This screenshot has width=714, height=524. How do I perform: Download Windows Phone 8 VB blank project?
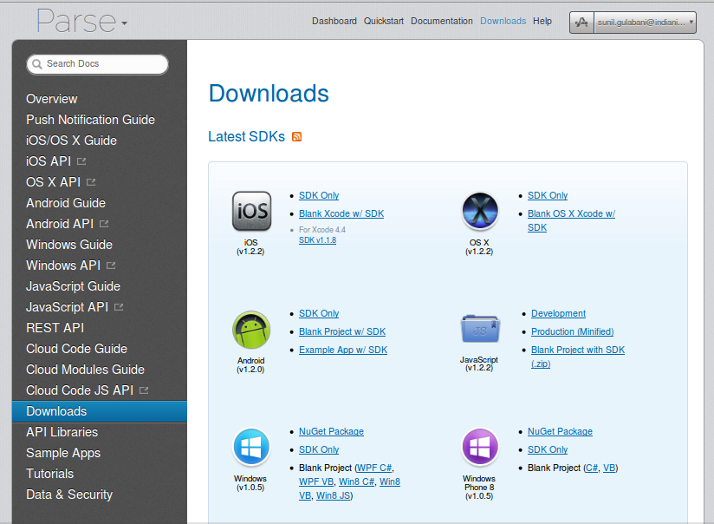609,468
